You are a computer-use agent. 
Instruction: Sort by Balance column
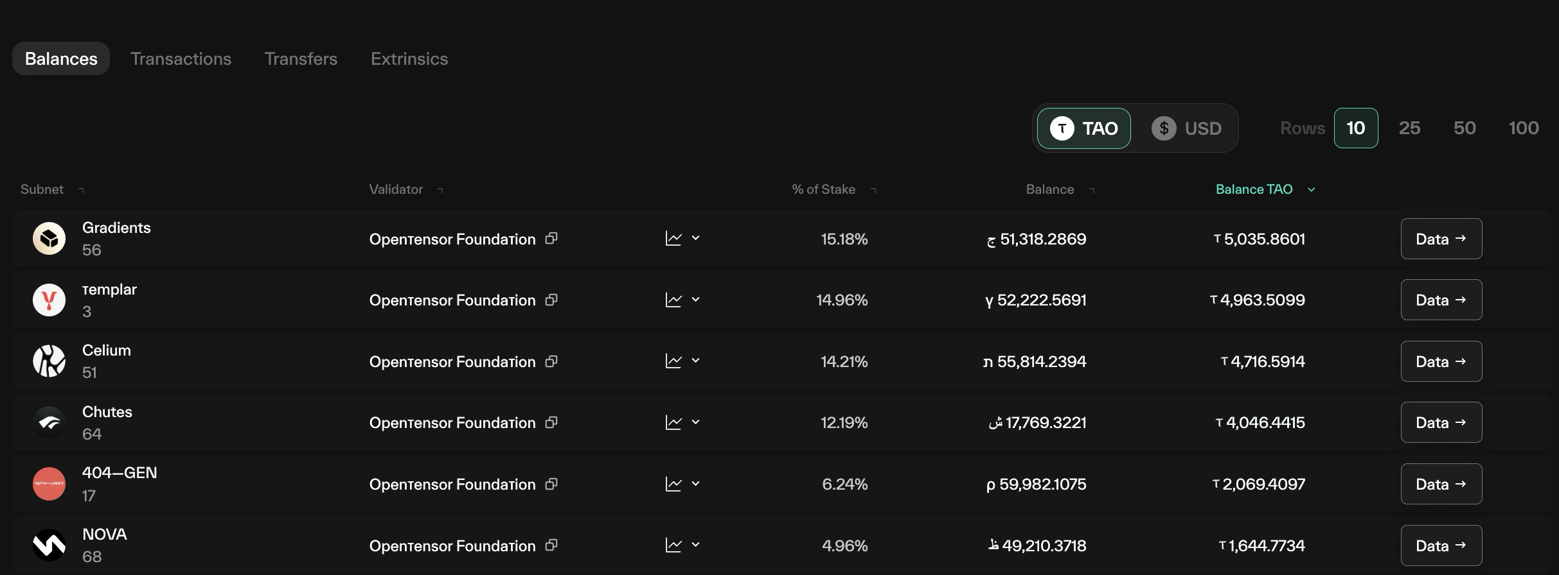(1060, 189)
